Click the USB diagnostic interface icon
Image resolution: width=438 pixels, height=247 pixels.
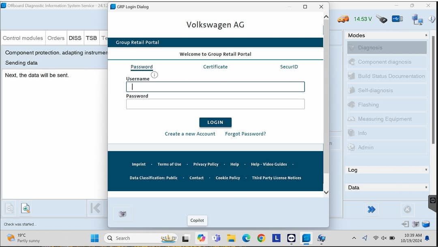(397, 19)
